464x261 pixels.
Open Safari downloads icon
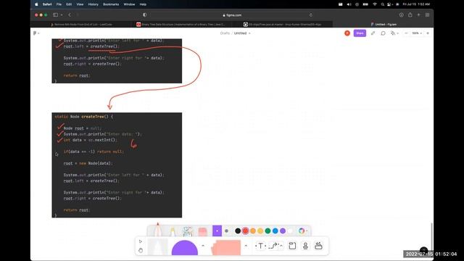point(401,14)
